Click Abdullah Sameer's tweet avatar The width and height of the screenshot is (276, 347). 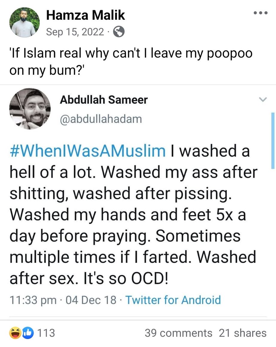(30, 109)
